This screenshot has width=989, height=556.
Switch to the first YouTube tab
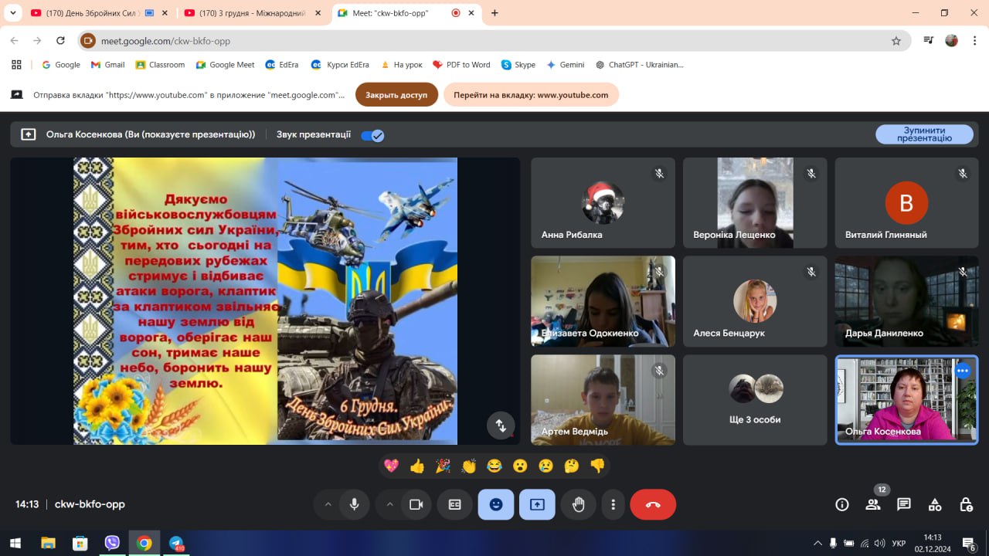[89, 13]
